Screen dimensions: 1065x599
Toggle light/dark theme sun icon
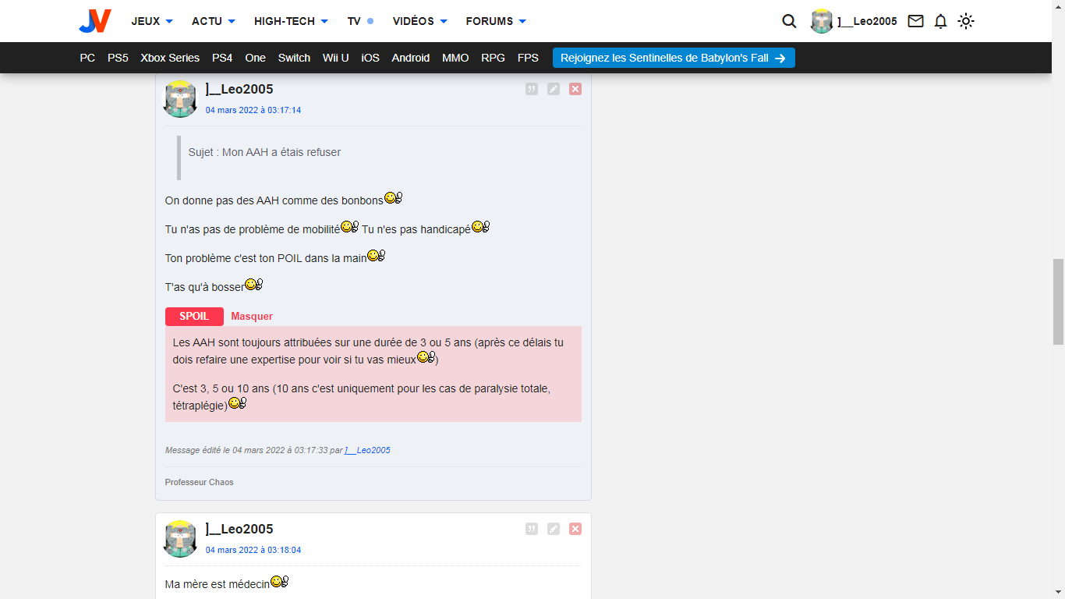point(966,21)
